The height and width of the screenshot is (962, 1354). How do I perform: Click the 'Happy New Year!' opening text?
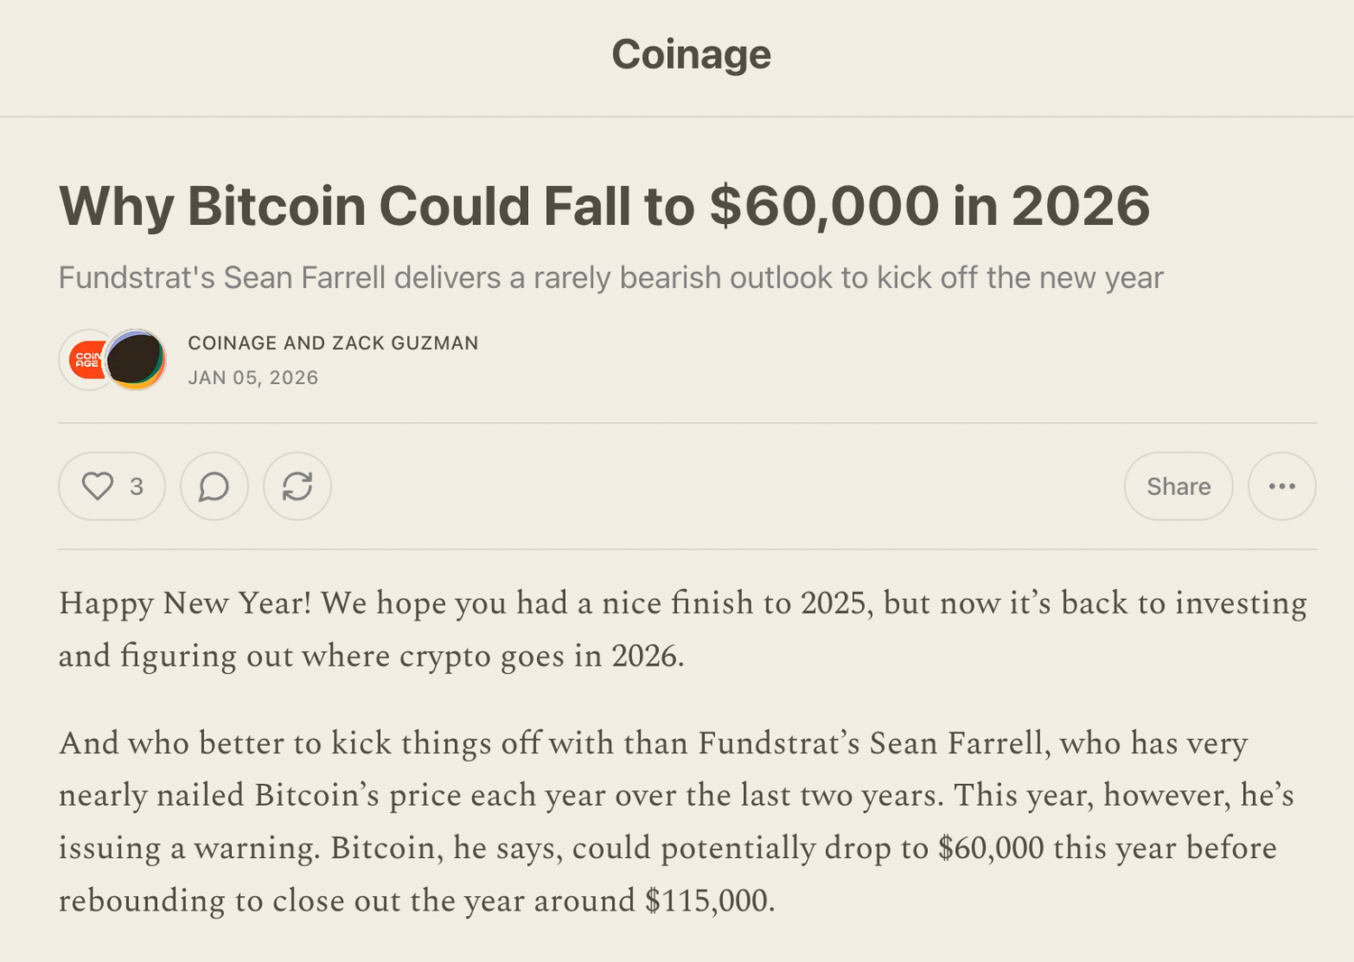point(185,602)
